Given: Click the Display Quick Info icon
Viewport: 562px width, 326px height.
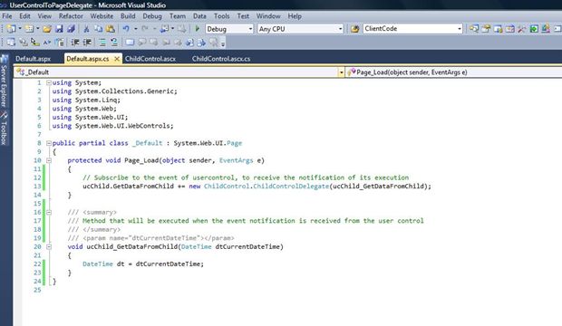Looking at the screenshot, I should (x=35, y=43).
